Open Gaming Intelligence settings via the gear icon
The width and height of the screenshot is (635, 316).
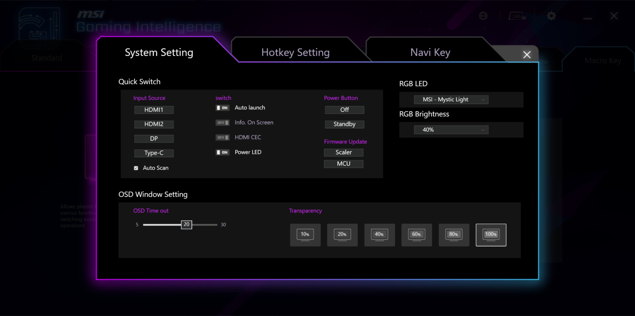coord(551,16)
